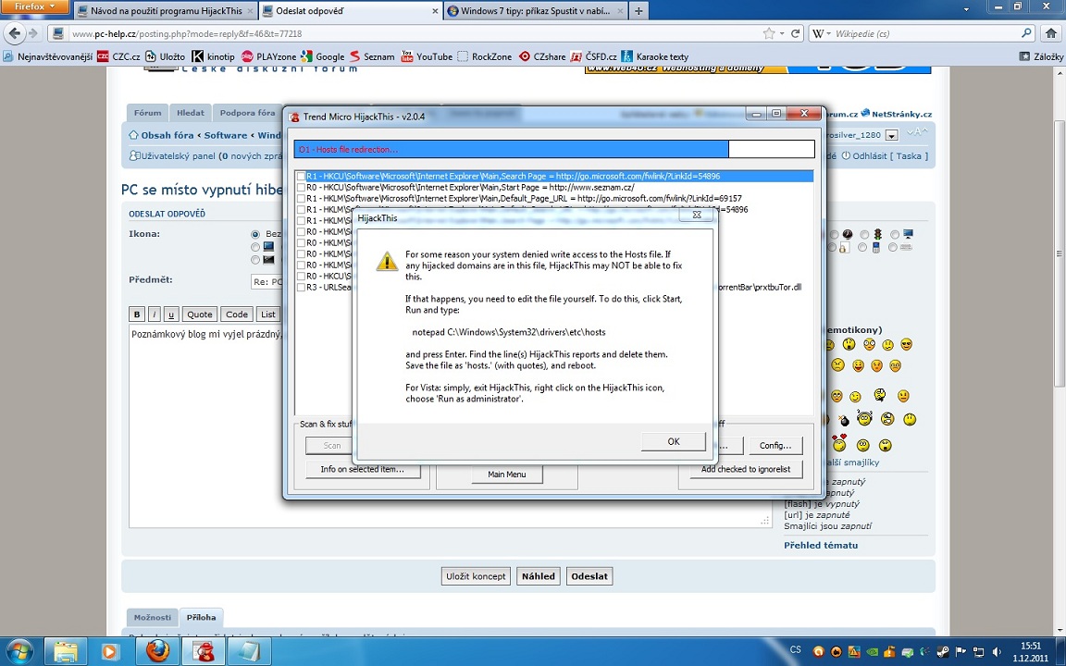Close the HijackThis warning dialog with X
Image resolution: width=1066 pixels, height=666 pixels.
coord(696,215)
